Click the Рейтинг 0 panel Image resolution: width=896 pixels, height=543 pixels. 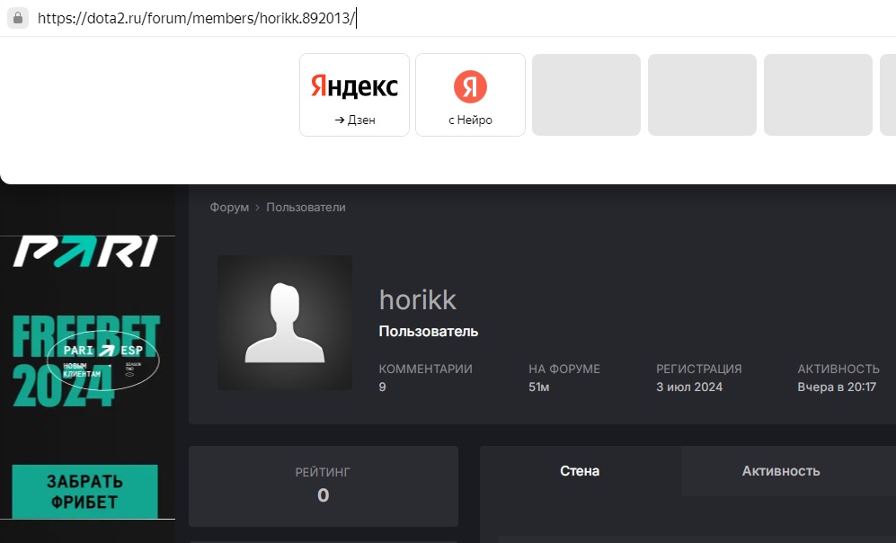pos(323,485)
